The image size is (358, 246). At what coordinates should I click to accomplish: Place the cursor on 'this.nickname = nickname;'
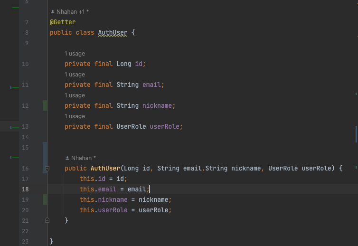click(125, 199)
